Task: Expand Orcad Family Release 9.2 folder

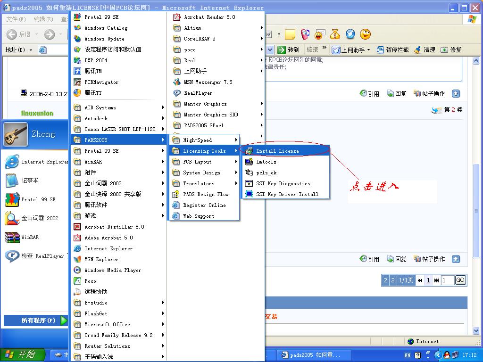Action: [118, 335]
